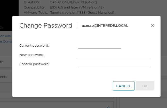
Task: Click the Change Password dialog title
Action: tap(46, 26)
